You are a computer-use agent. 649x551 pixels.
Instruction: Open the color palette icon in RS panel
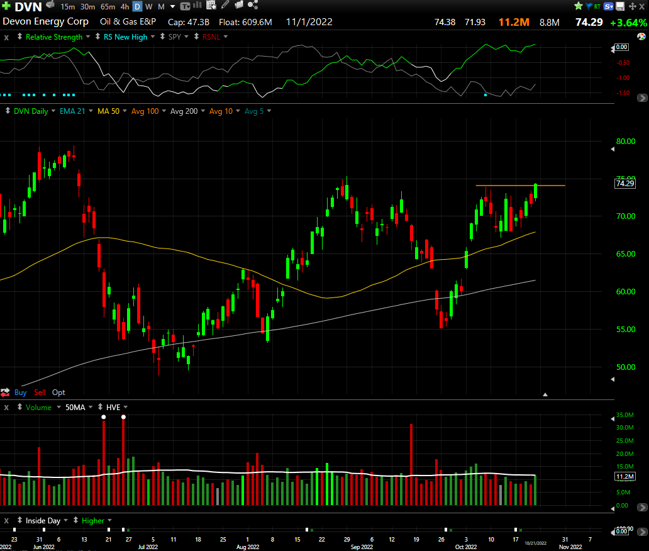pos(641,36)
